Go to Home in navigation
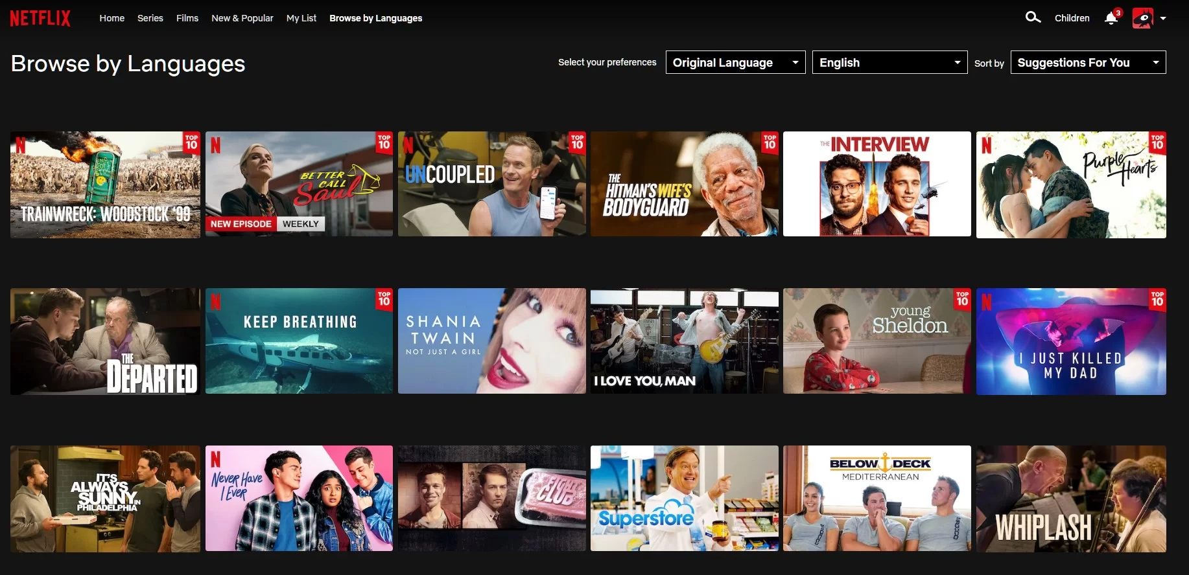Image resolution: width=1189 pixels, height=575 pixels. click(112, 18)
